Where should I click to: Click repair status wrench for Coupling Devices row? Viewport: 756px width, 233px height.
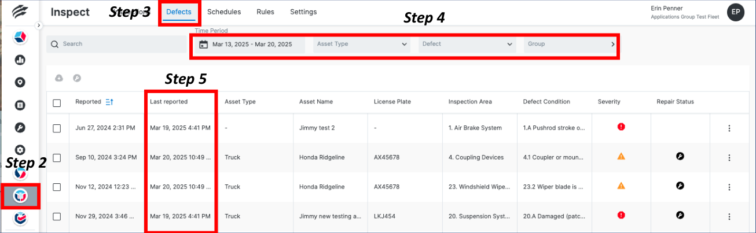680,156
